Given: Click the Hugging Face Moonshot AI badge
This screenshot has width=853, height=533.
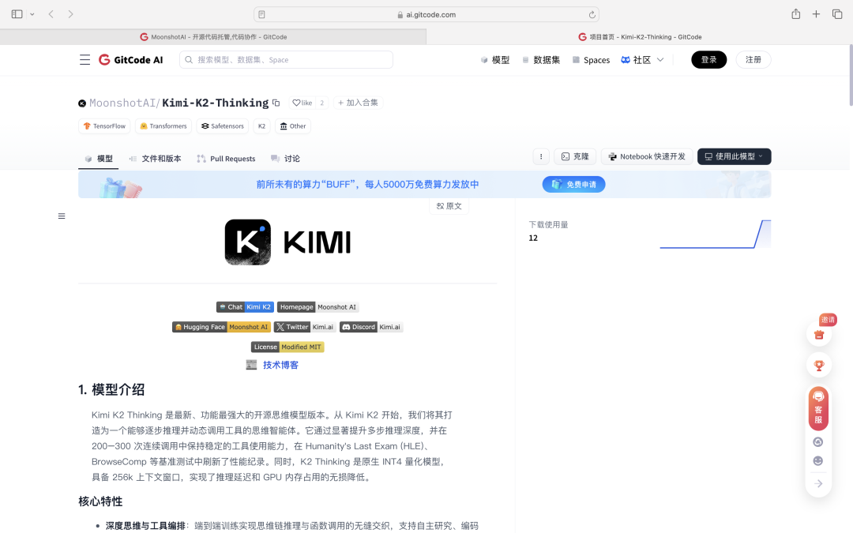Looking at the screenshot, I should tap(221, 327).
